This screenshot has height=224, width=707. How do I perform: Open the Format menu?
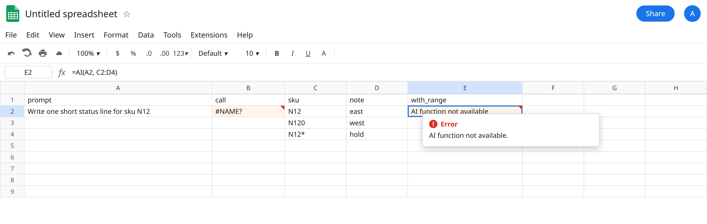(116, 35)
